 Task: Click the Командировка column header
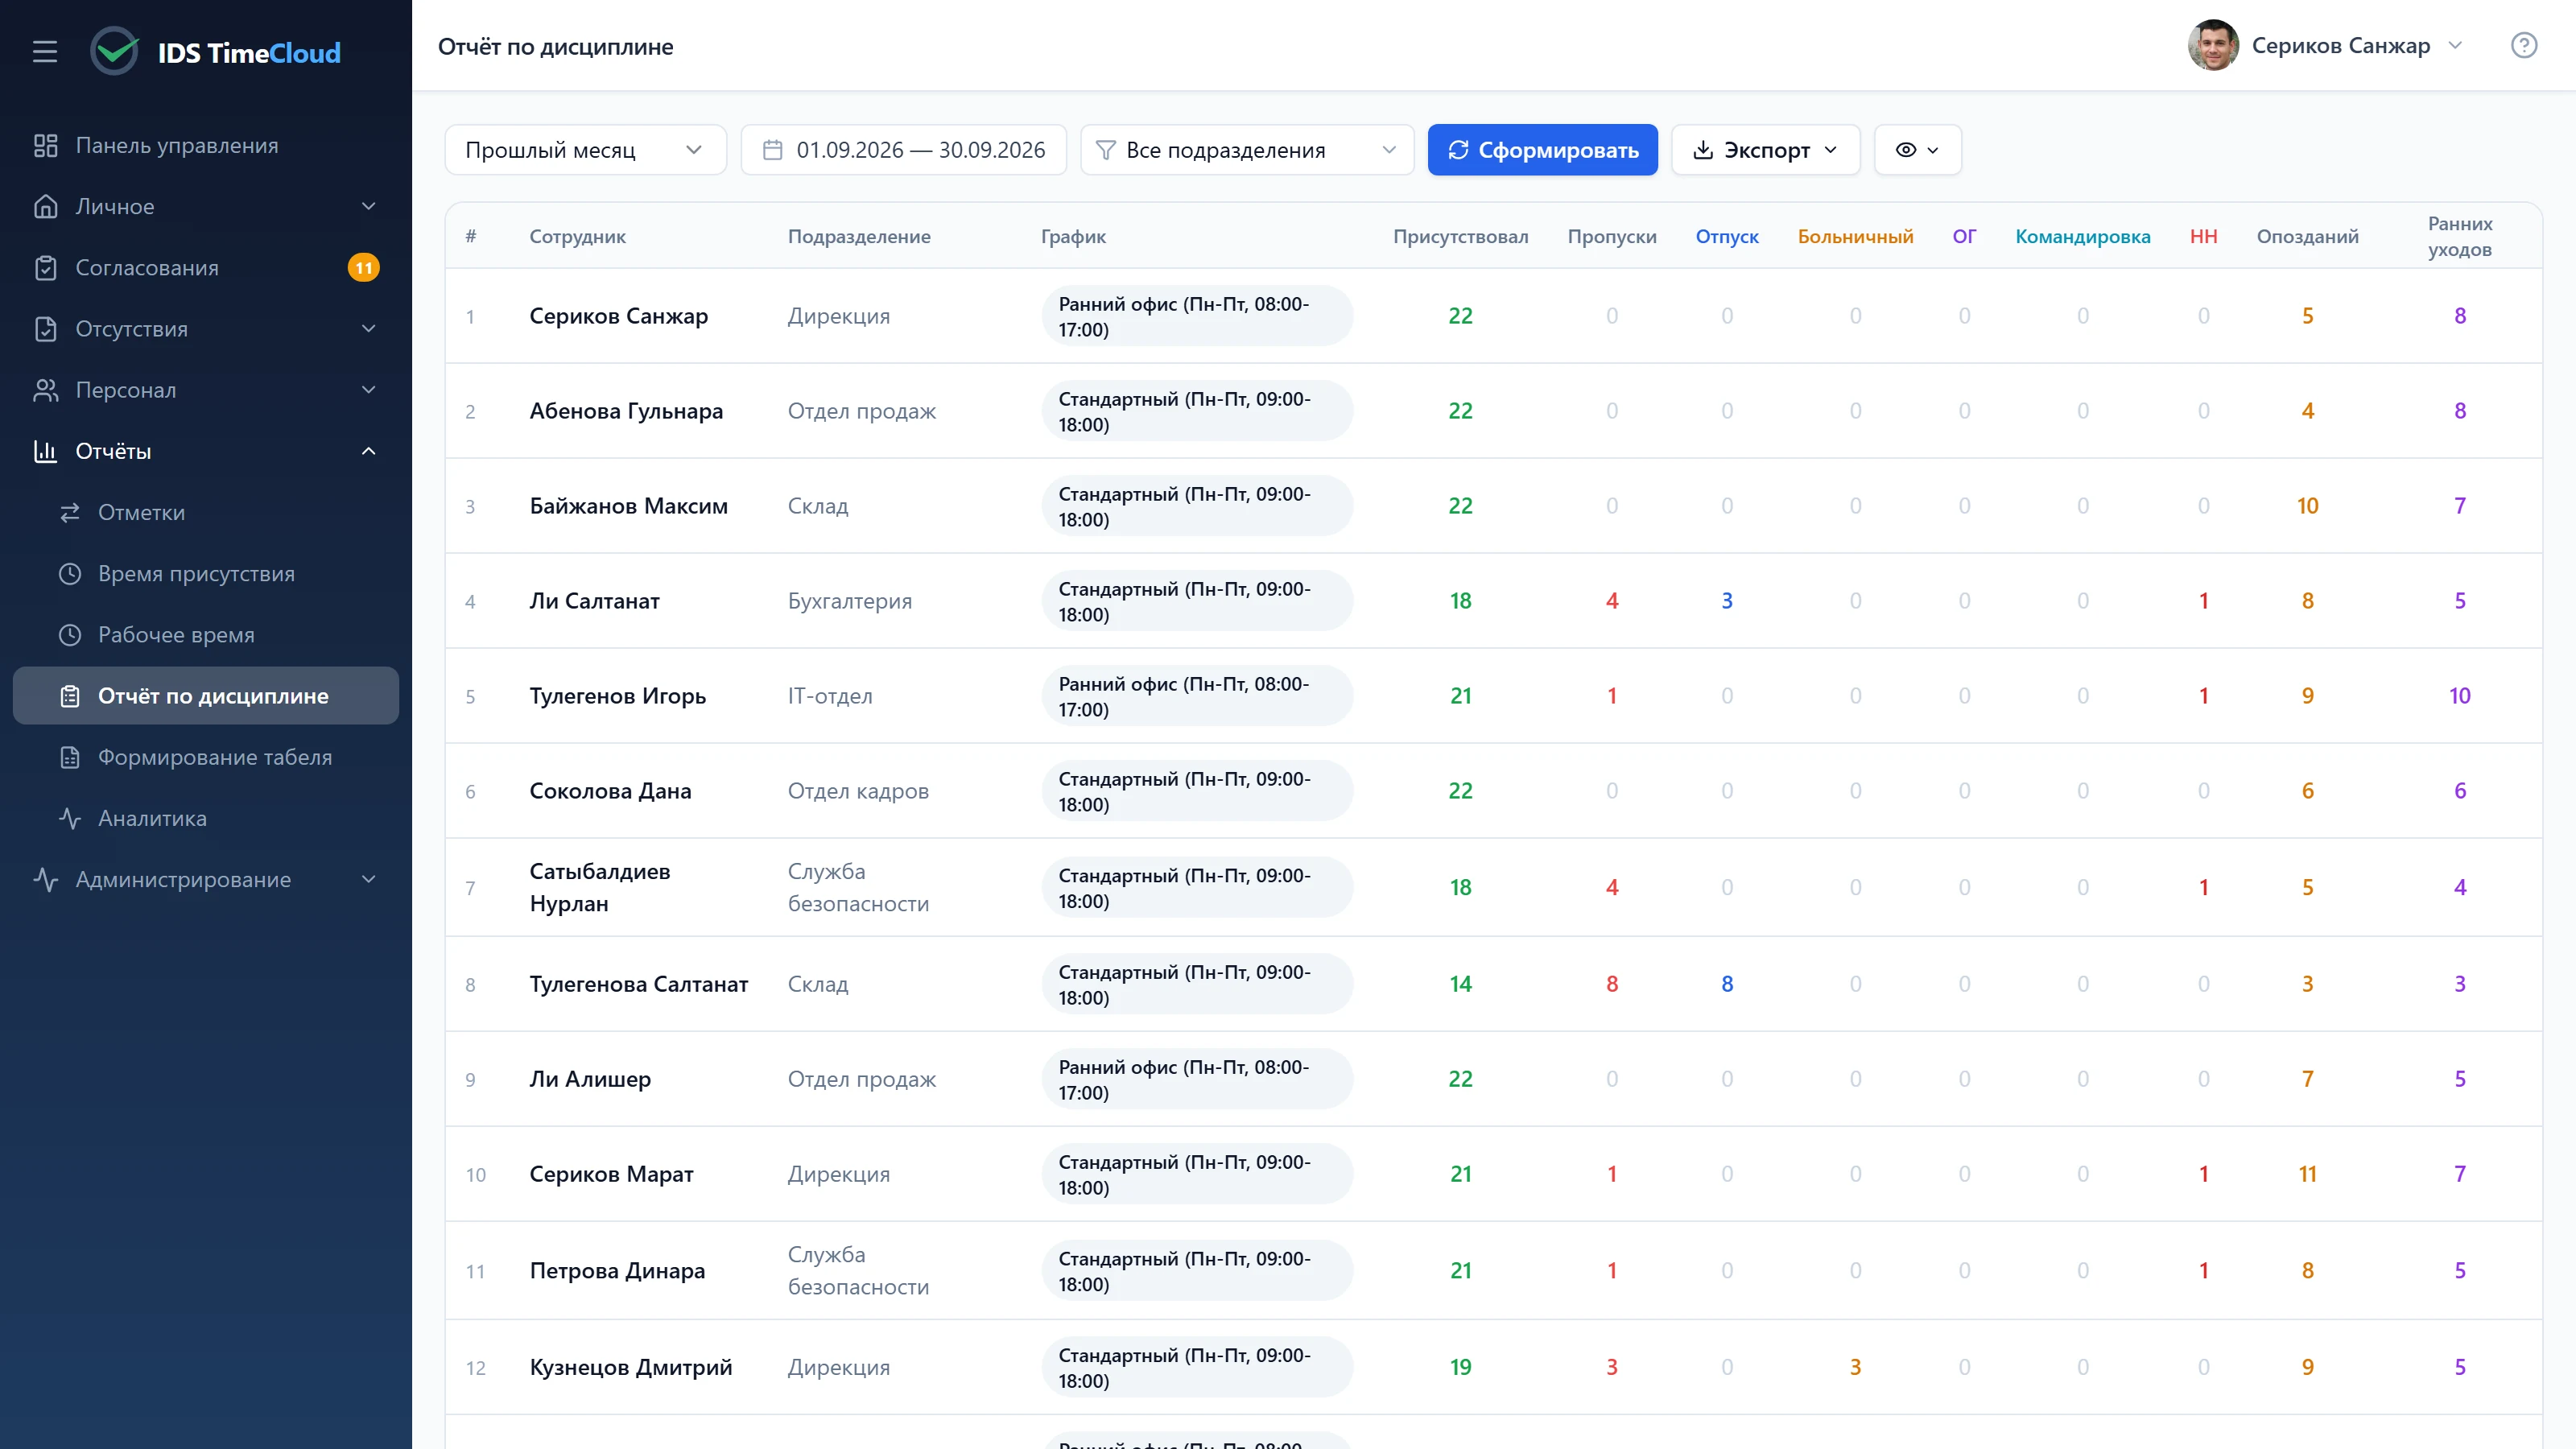click(x=2082, y=236)
